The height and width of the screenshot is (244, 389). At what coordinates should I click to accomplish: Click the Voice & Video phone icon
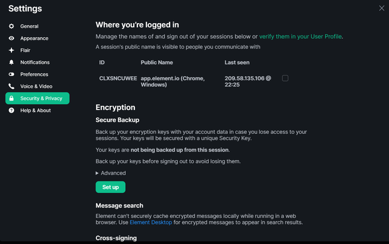12,86
